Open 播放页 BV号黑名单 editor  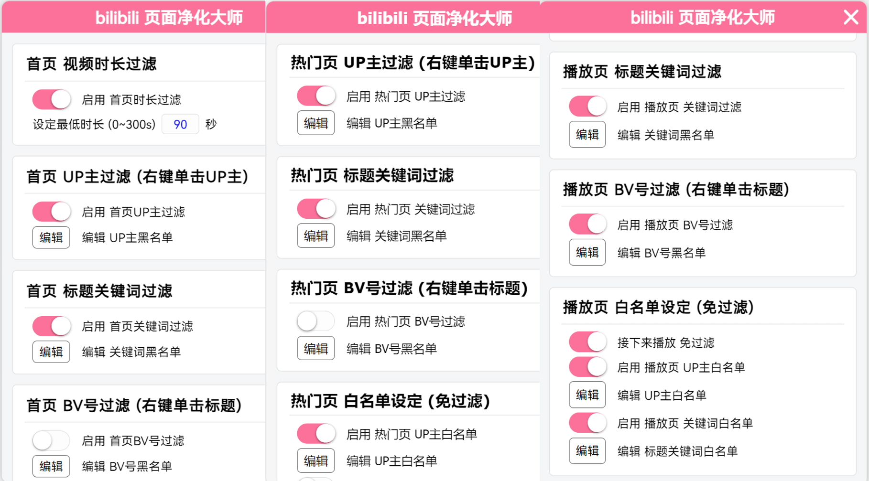click(587, 252)
